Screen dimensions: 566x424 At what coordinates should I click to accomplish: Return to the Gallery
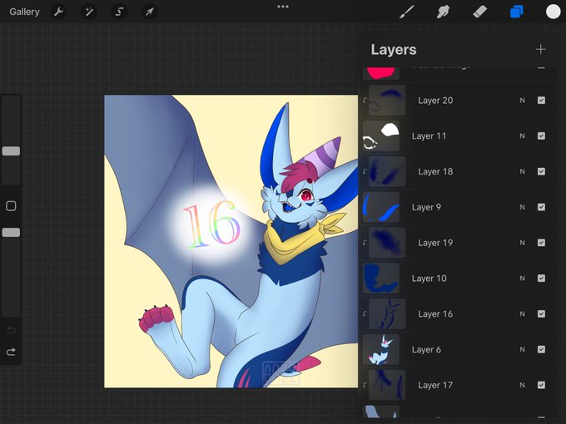[24, 12]
